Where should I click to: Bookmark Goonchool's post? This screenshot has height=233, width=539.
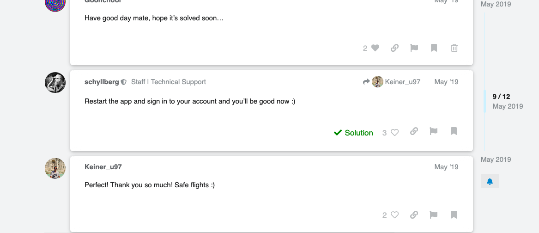point(434,48)
